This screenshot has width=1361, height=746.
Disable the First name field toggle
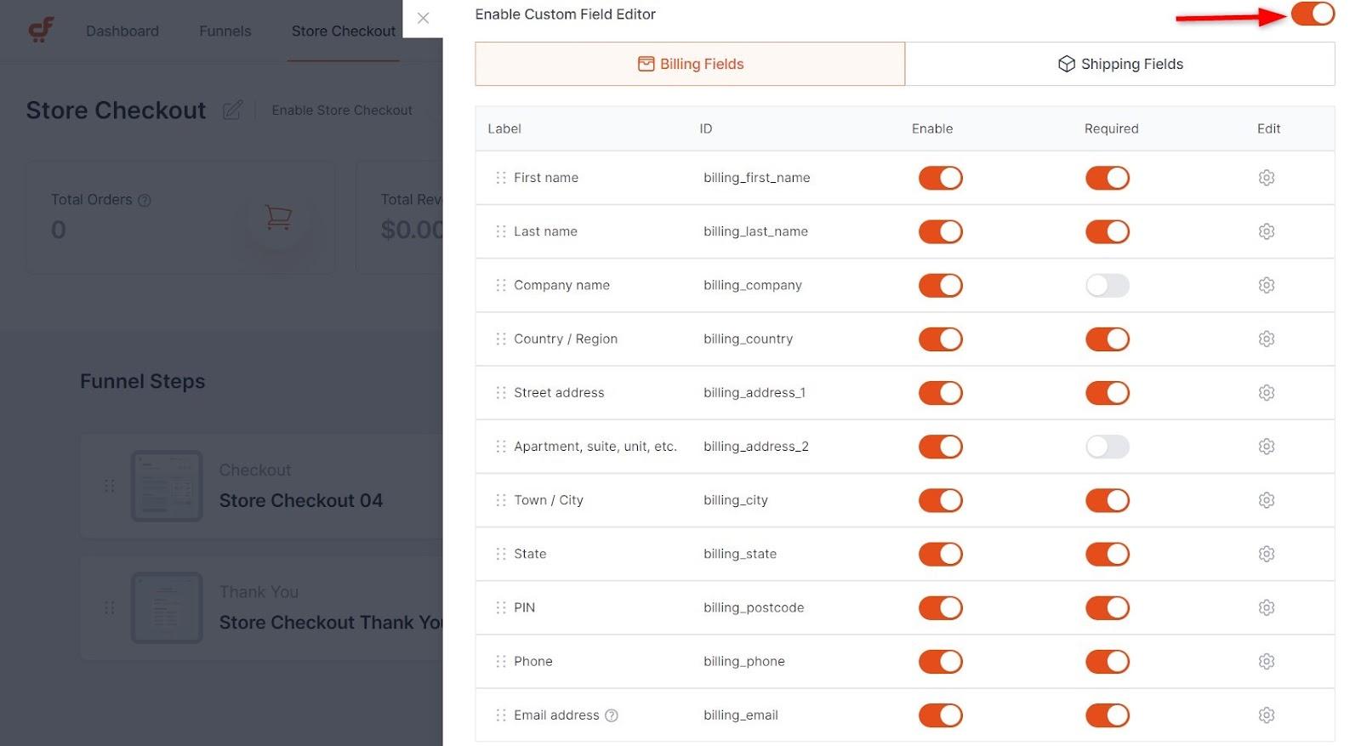[x=940, y=178]
